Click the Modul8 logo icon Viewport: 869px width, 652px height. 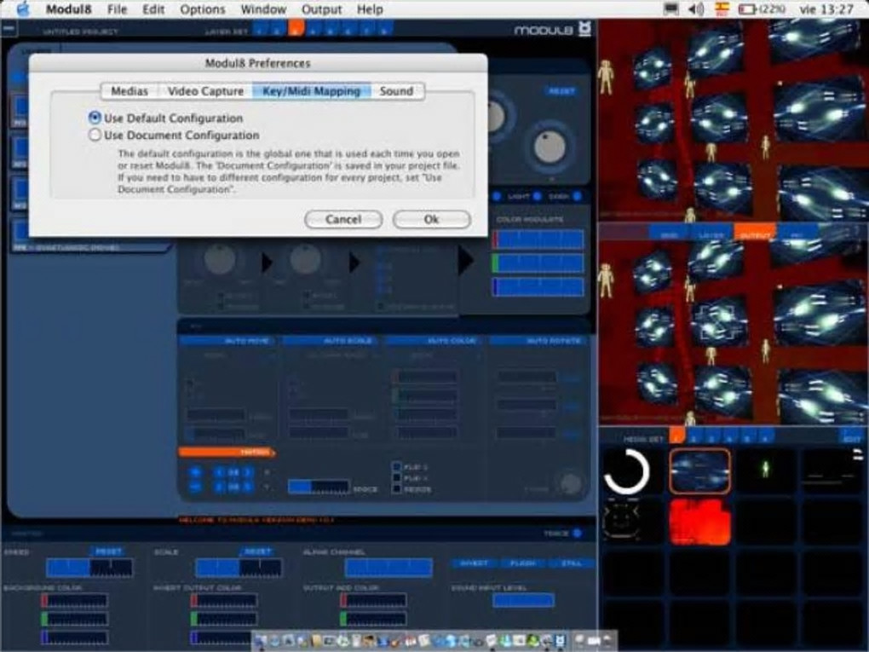pyautogui.click(x=584, y=29)
